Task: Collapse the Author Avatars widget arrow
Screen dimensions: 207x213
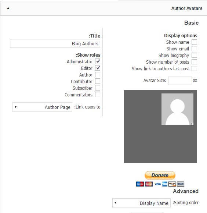Action: click(x=8, y=8)
